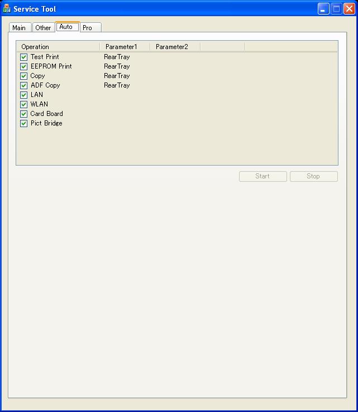The height and width of the screenshot is (412, 358).
Task: Click the Service Tool title bar icon
Action: point(7,9)
